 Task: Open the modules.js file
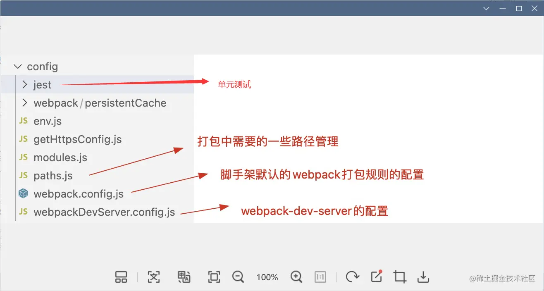[x=60, y=157]
